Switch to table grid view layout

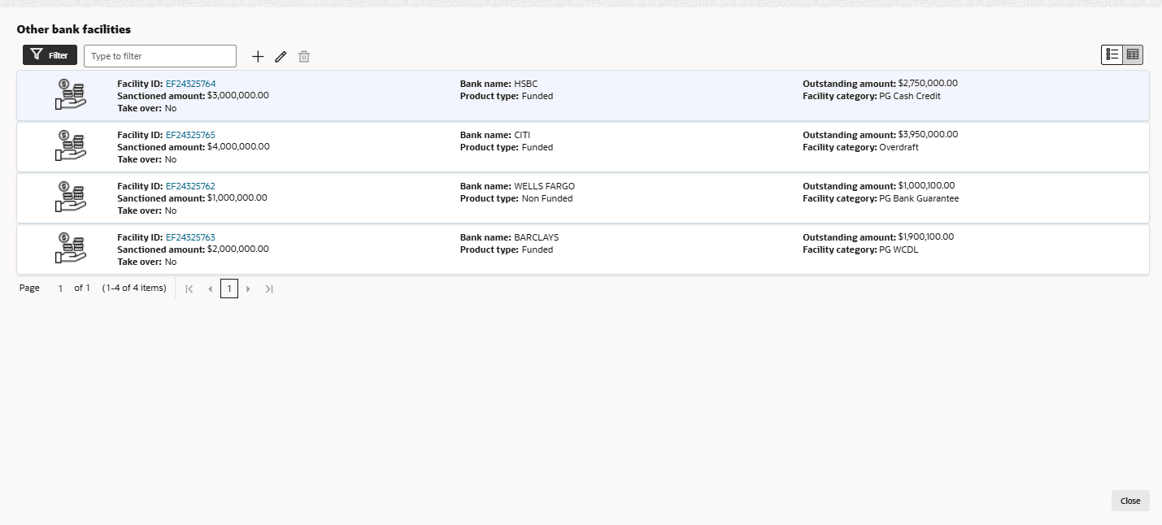click(x=1133, y=54)
